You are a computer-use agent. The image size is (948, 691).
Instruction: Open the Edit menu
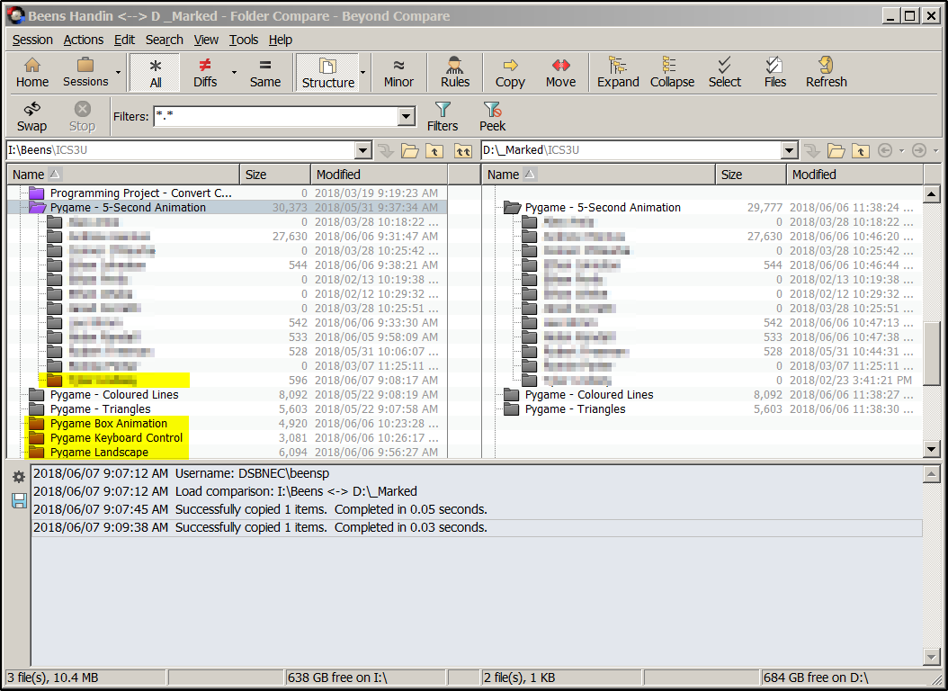(x=124, y=40)
